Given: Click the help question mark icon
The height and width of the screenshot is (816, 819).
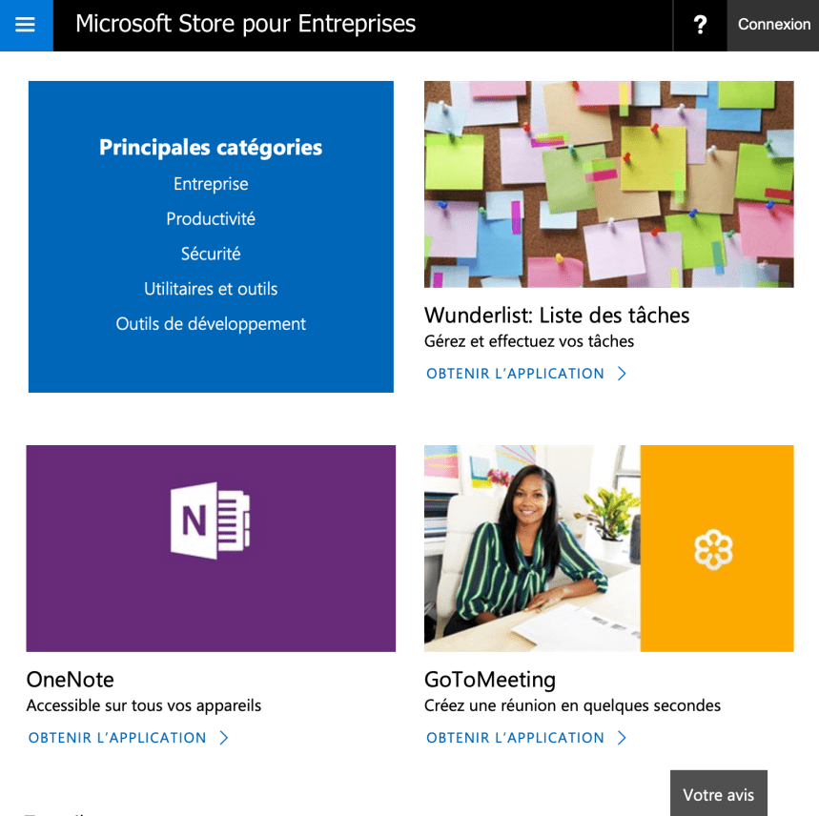Looking at the screenshot, I should click(x=699, y=25).
